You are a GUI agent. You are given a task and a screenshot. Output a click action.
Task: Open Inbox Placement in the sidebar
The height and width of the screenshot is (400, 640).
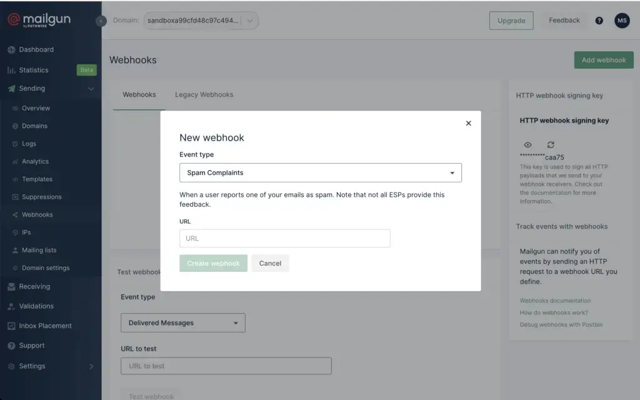click(45, 326)
